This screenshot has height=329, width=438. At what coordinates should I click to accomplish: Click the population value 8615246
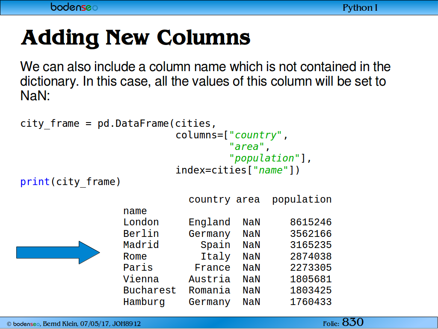311,222
